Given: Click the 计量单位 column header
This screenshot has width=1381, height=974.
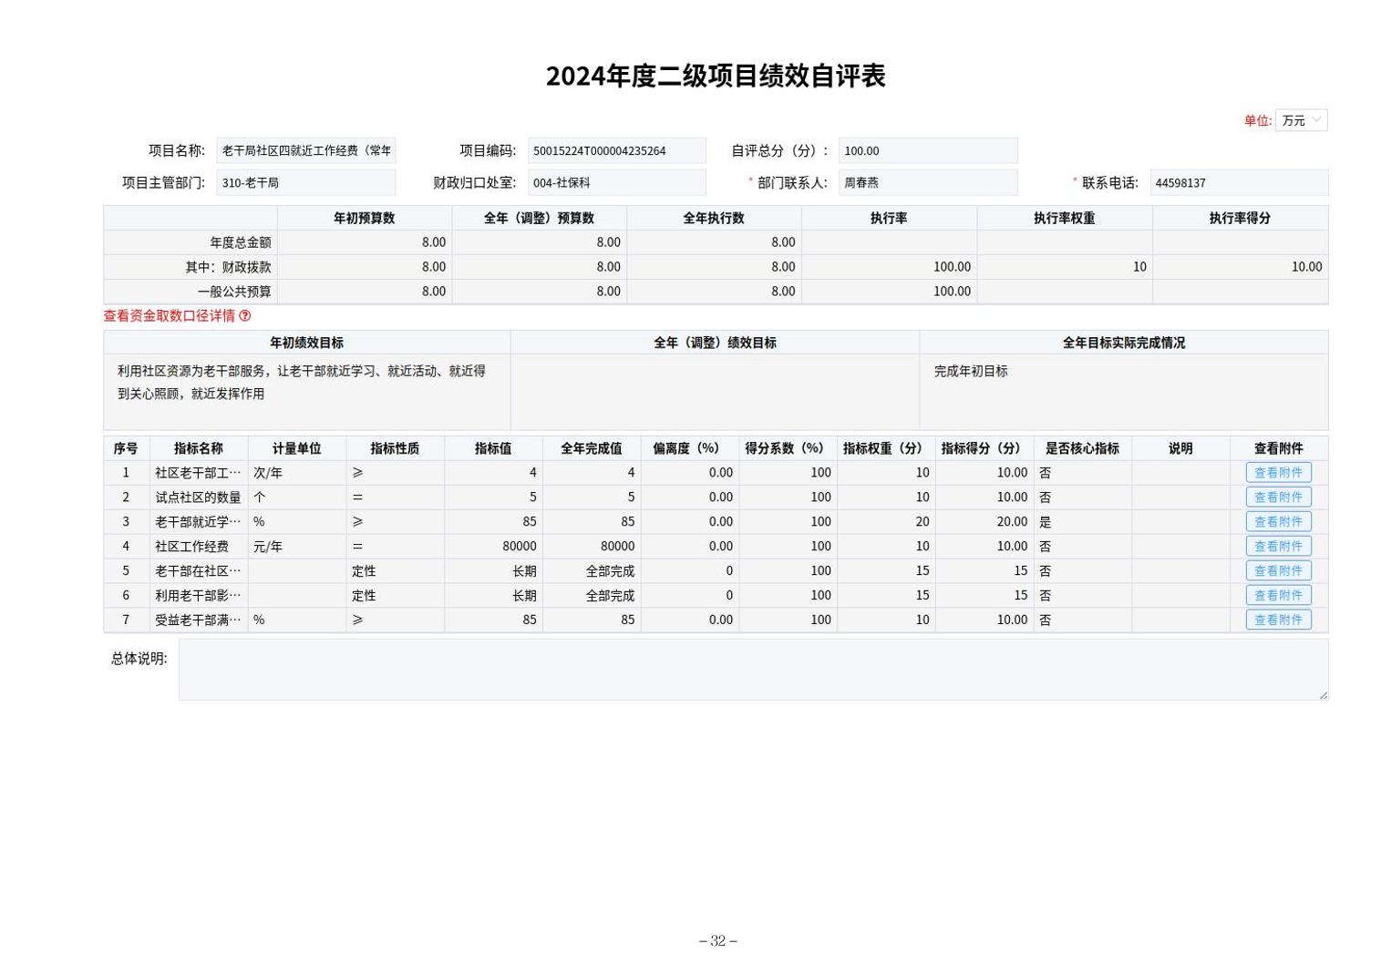Looking at the screenshot, I should coord(297,448).
